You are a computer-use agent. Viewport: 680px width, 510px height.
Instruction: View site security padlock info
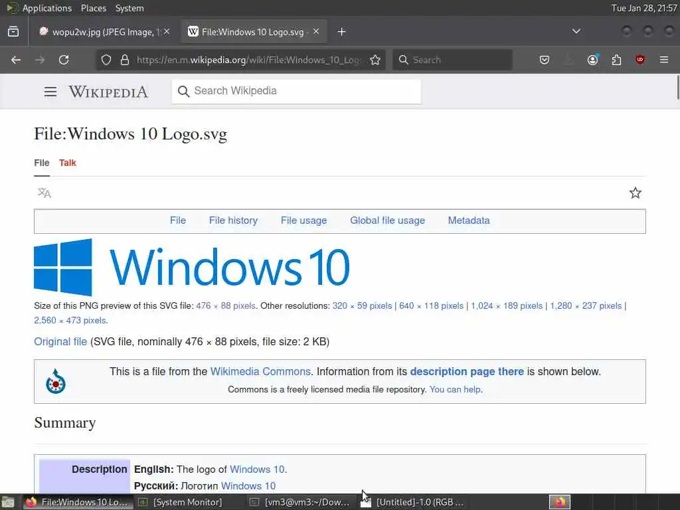coord(125,60)
